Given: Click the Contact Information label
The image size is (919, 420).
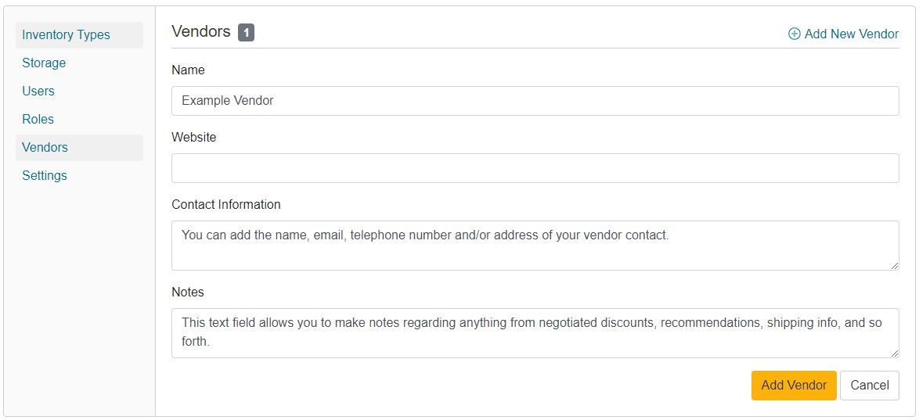Looking at the screenshot, I should click(225, 205).
